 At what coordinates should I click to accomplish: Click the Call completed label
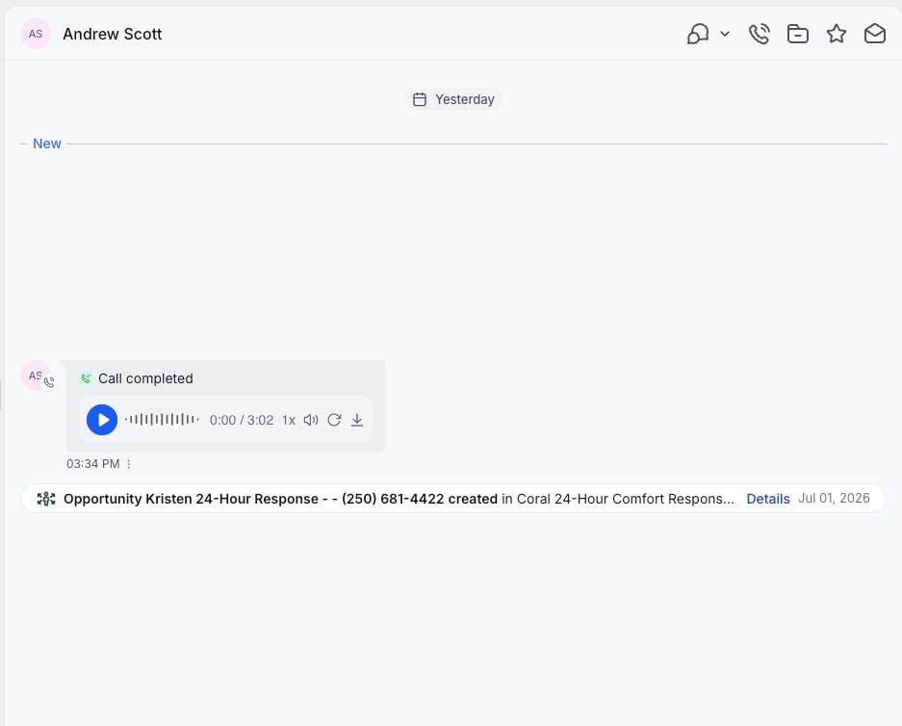pyautogui.click(x=145, y=378)
